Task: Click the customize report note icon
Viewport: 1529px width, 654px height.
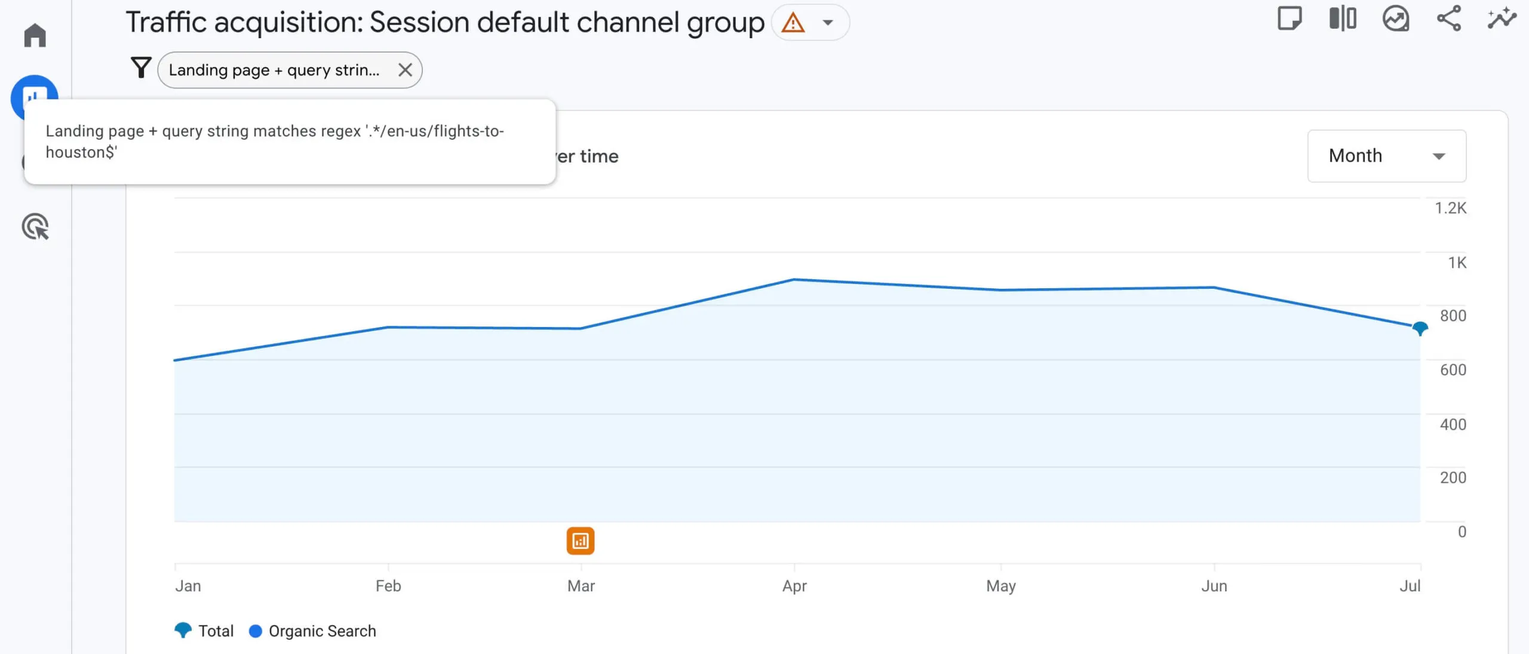Action: [x=1289, y=18]
